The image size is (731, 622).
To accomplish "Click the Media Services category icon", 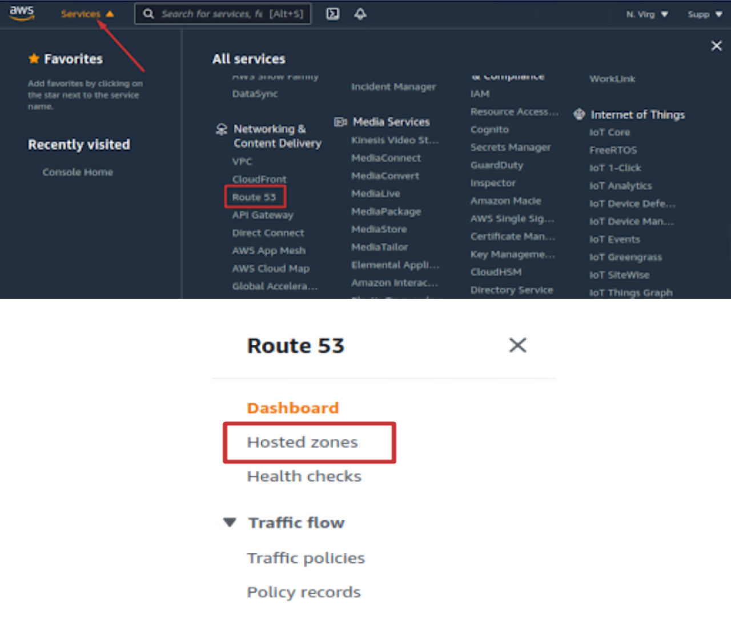I will coord(340,122).
